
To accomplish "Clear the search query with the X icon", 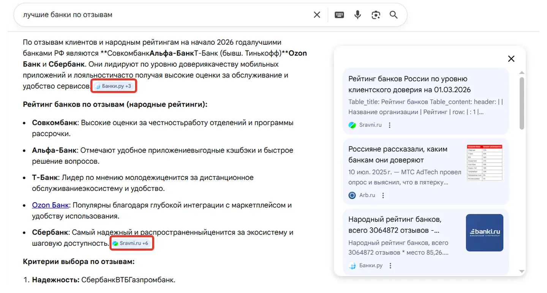I will coord(317,15).
